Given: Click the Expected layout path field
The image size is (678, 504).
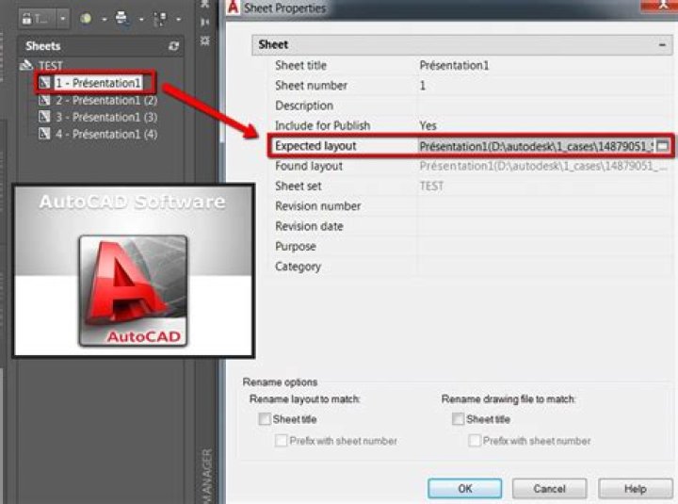Looking at the screenshot, I should point(536,146).
